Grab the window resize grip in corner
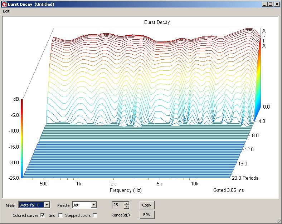The height and width of the screenshot is (224, 282). (x=278, y=220)
